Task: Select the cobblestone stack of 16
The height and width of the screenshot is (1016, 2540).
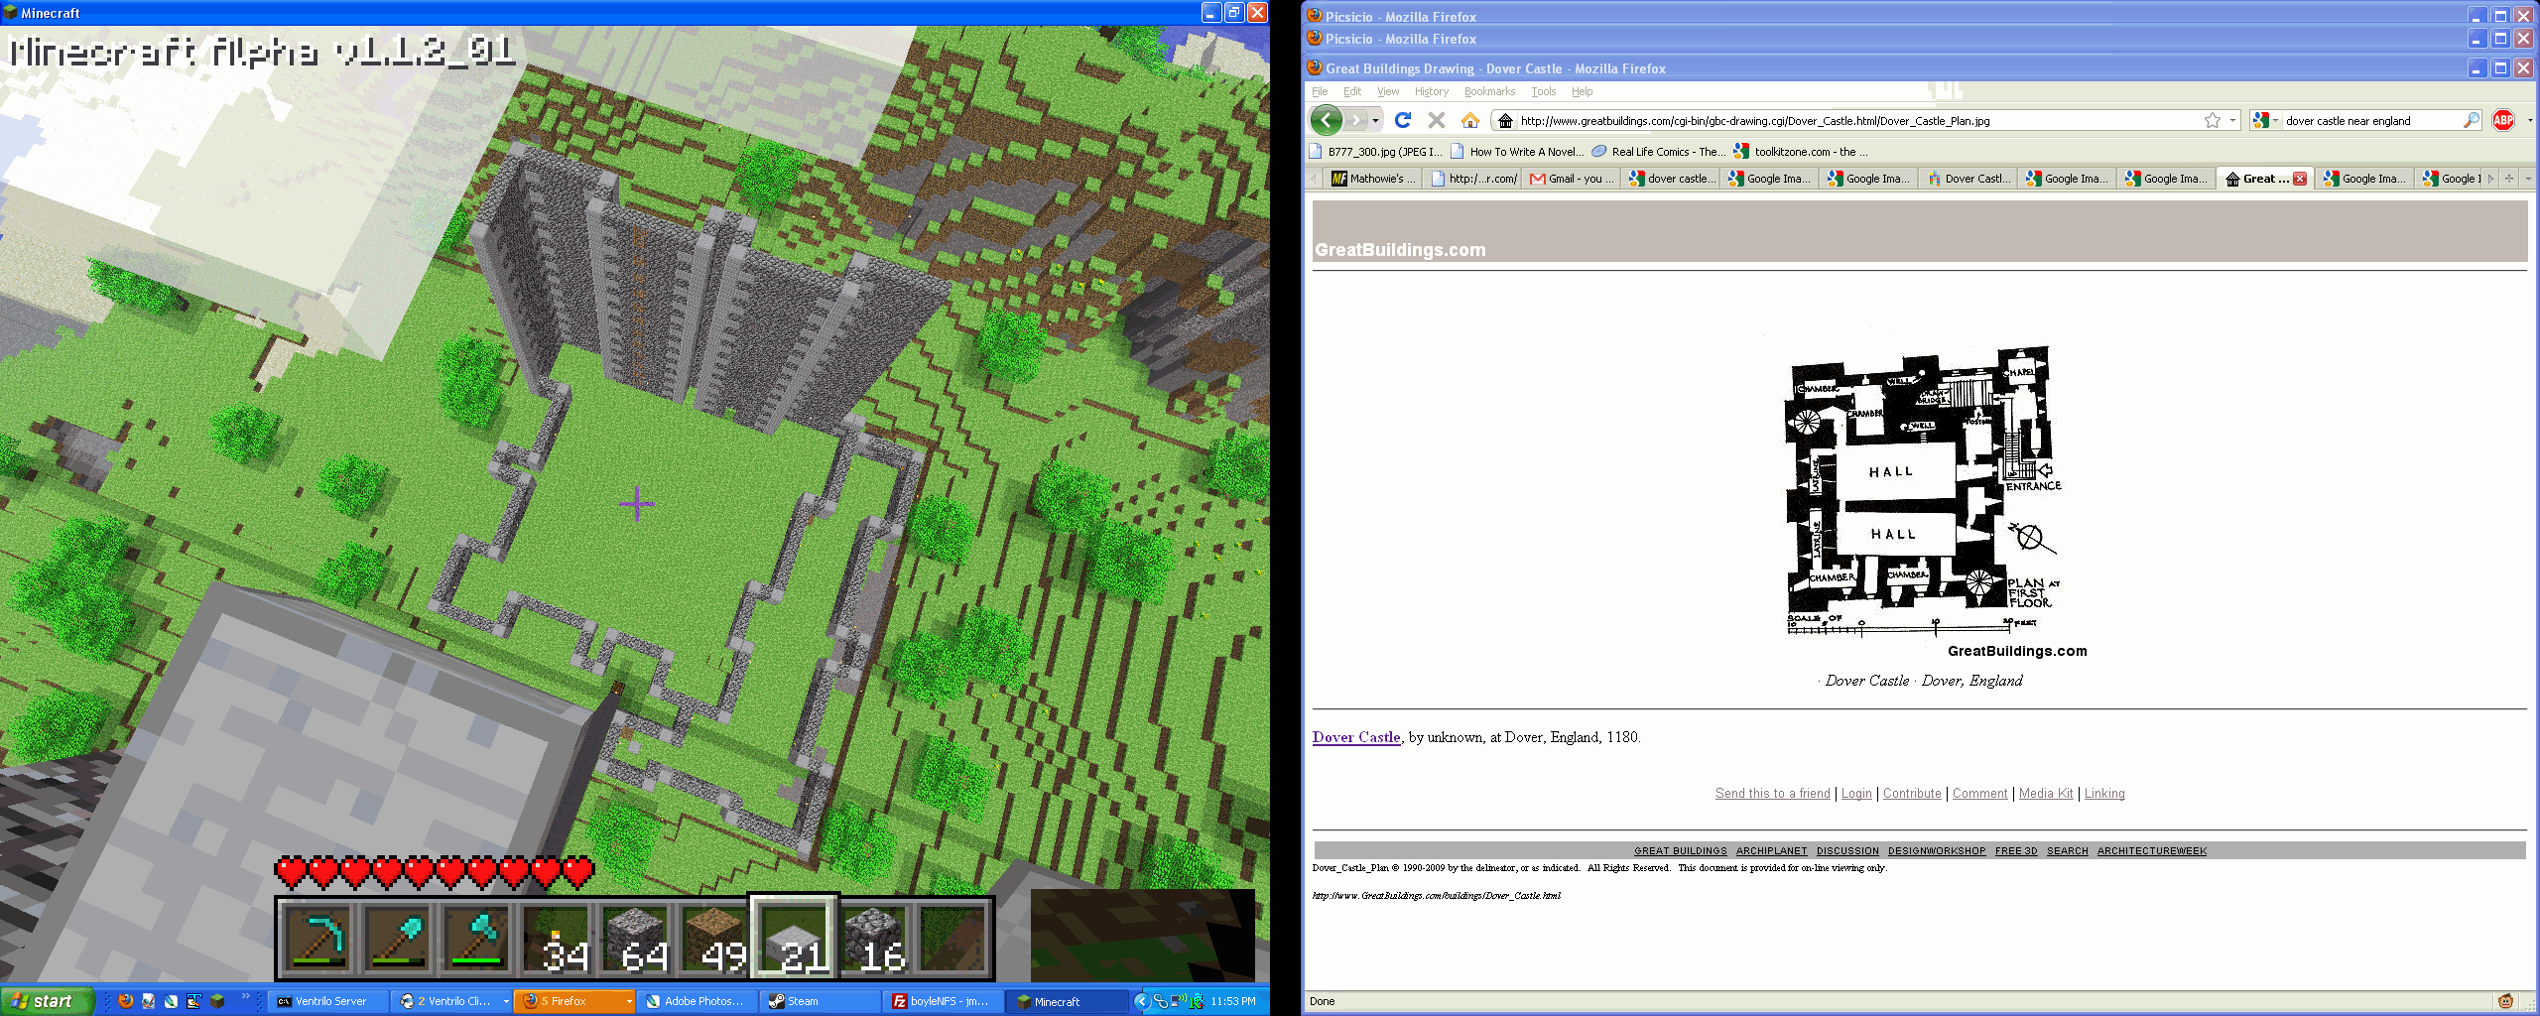Action: 873,938
